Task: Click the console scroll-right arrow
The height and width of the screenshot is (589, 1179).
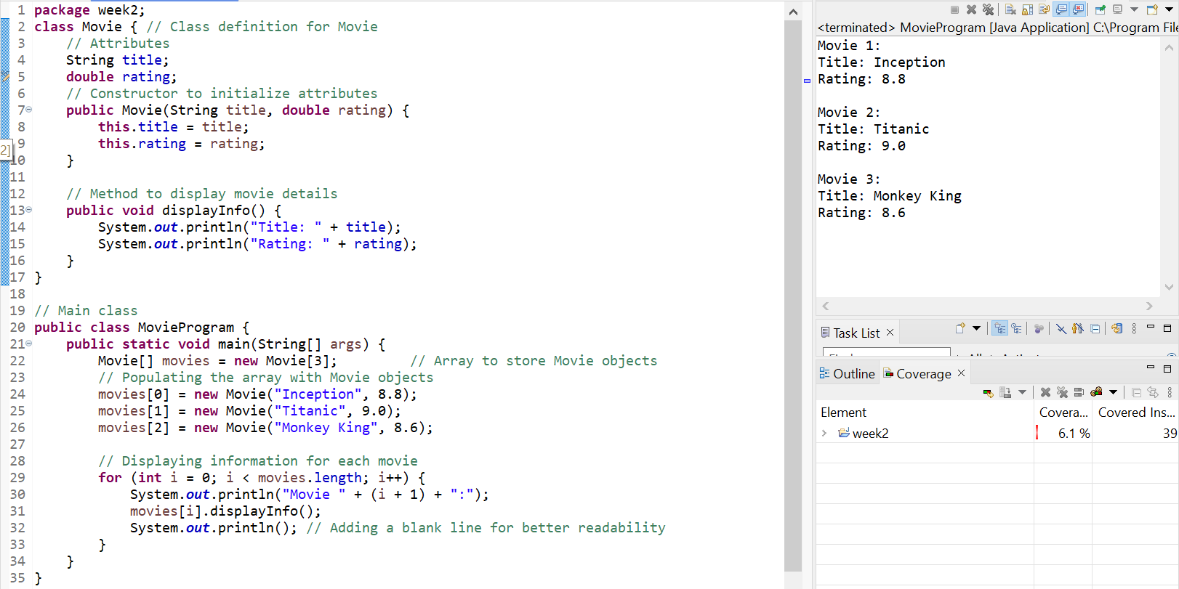Action: point(1149,306)
